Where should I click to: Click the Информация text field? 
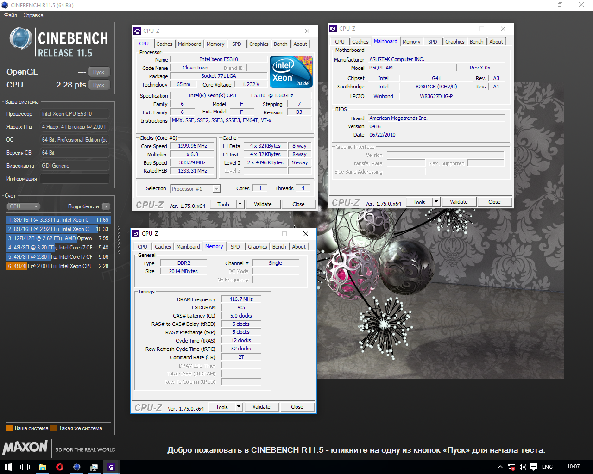(x=75, y=179)
